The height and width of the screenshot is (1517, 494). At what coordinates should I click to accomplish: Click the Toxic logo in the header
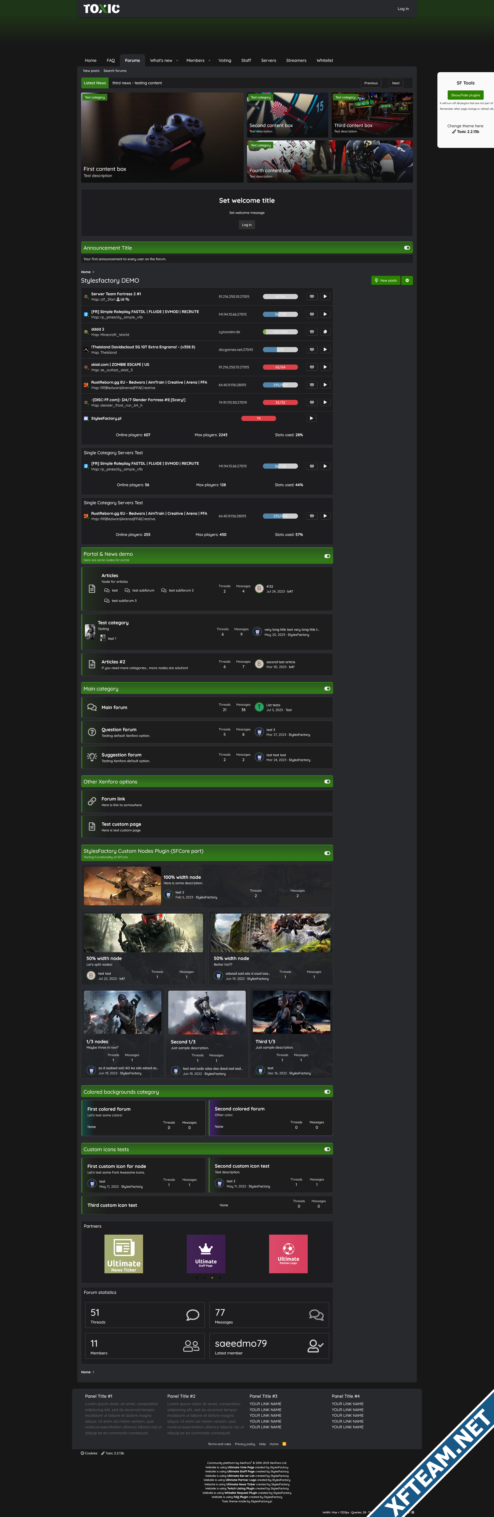click(101, 9)
